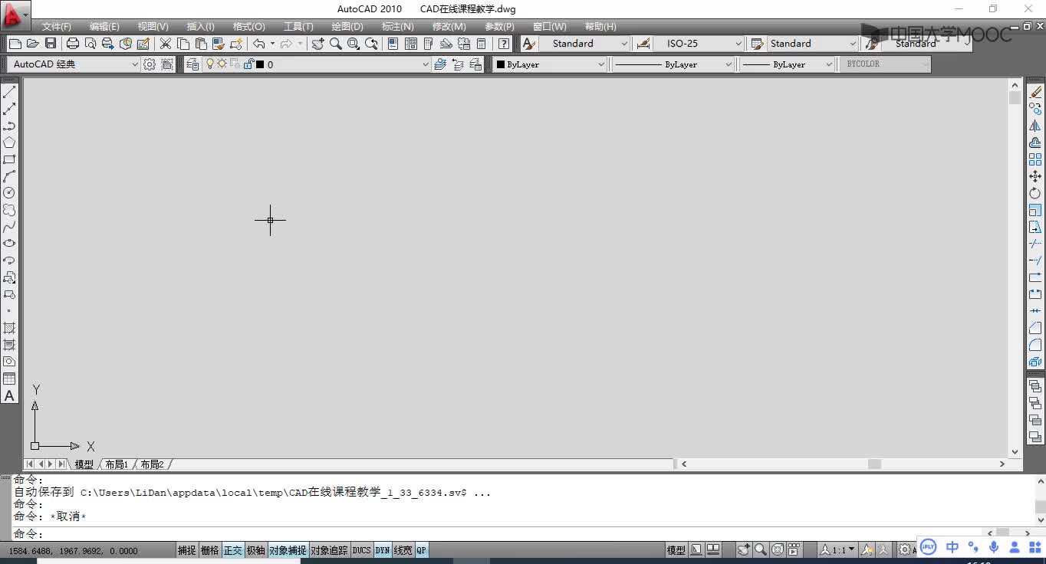Toggle DUCS dynamic UCS
Screen dimensions: 1046x564
362,550
